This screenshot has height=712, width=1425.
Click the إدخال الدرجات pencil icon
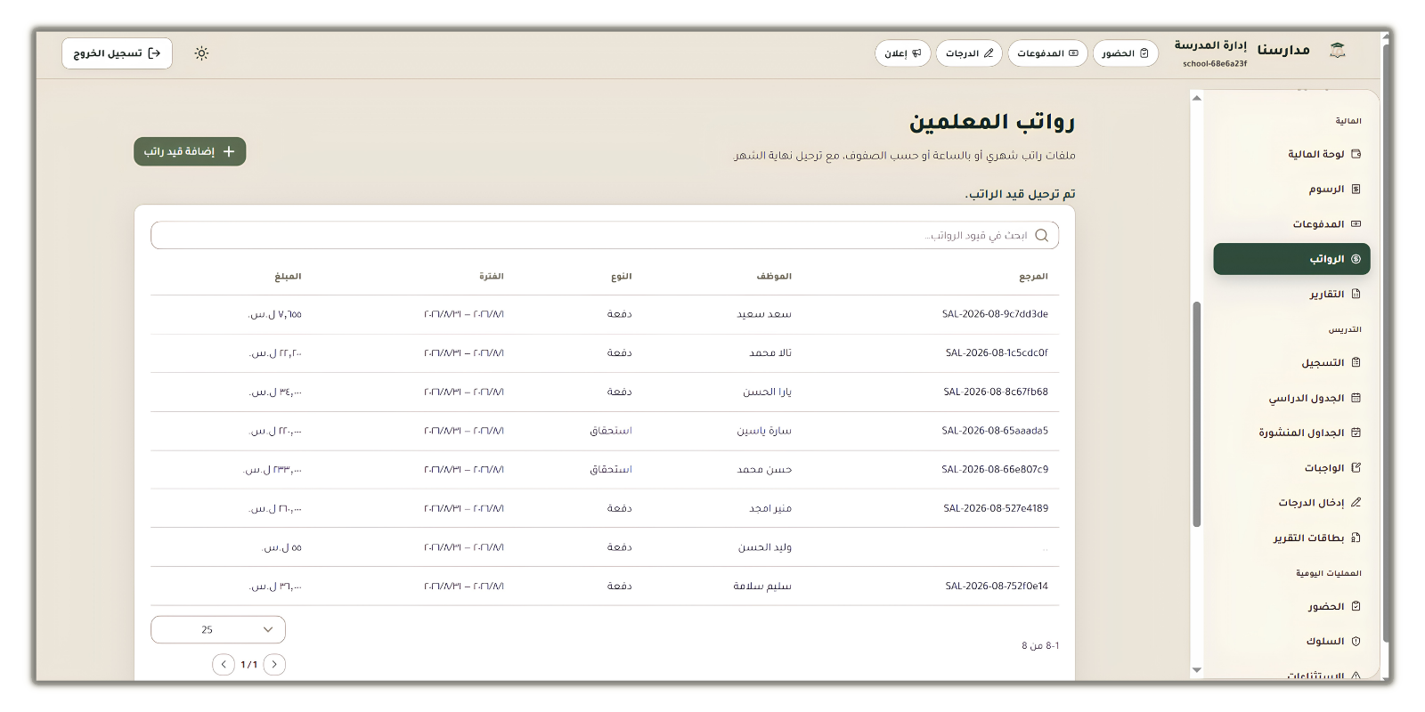click(1356, 502)
